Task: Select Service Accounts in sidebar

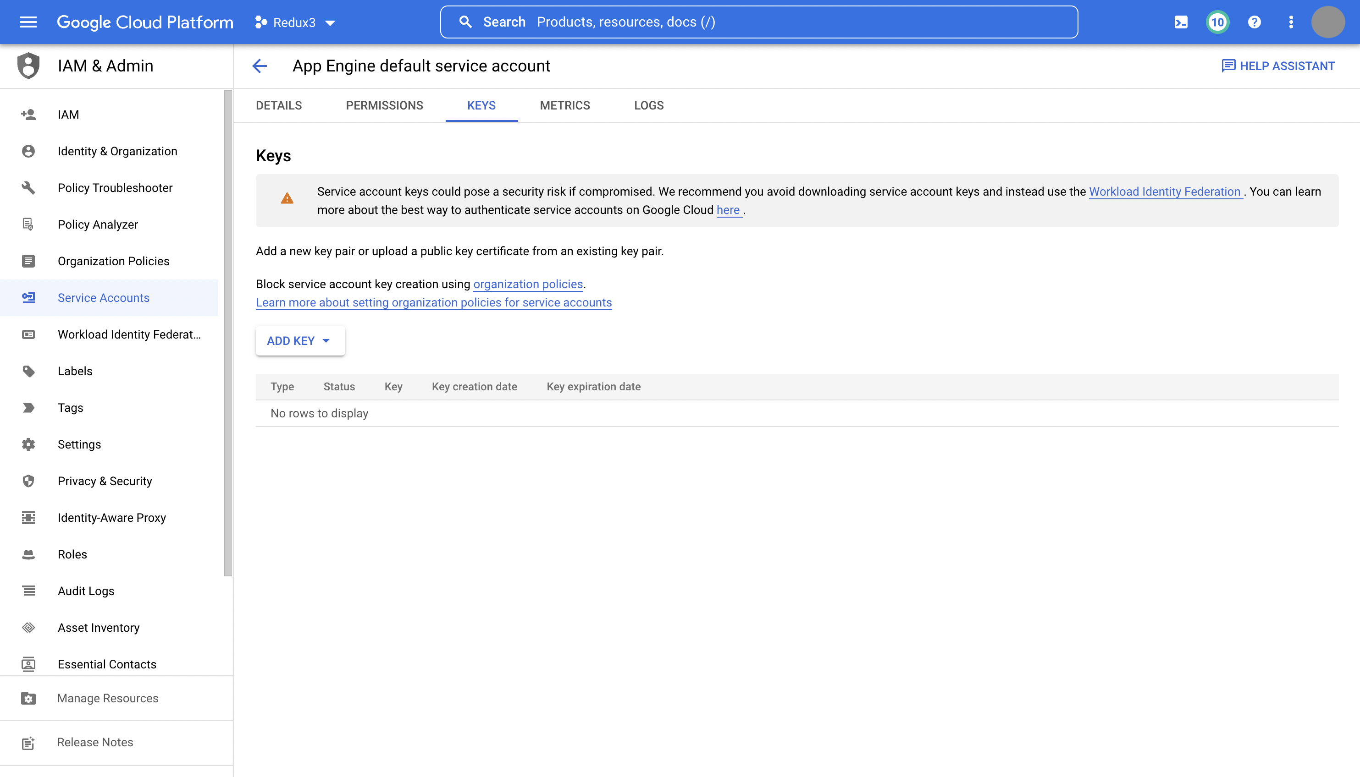Action: [104, 297]
